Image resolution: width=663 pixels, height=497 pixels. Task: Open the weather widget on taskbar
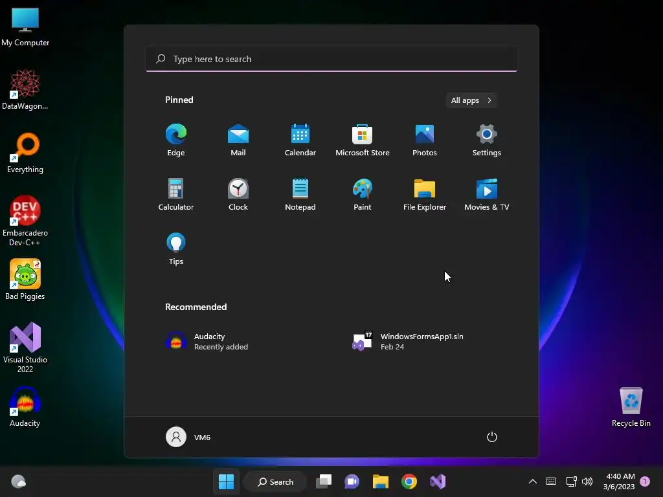pos(19,481)
